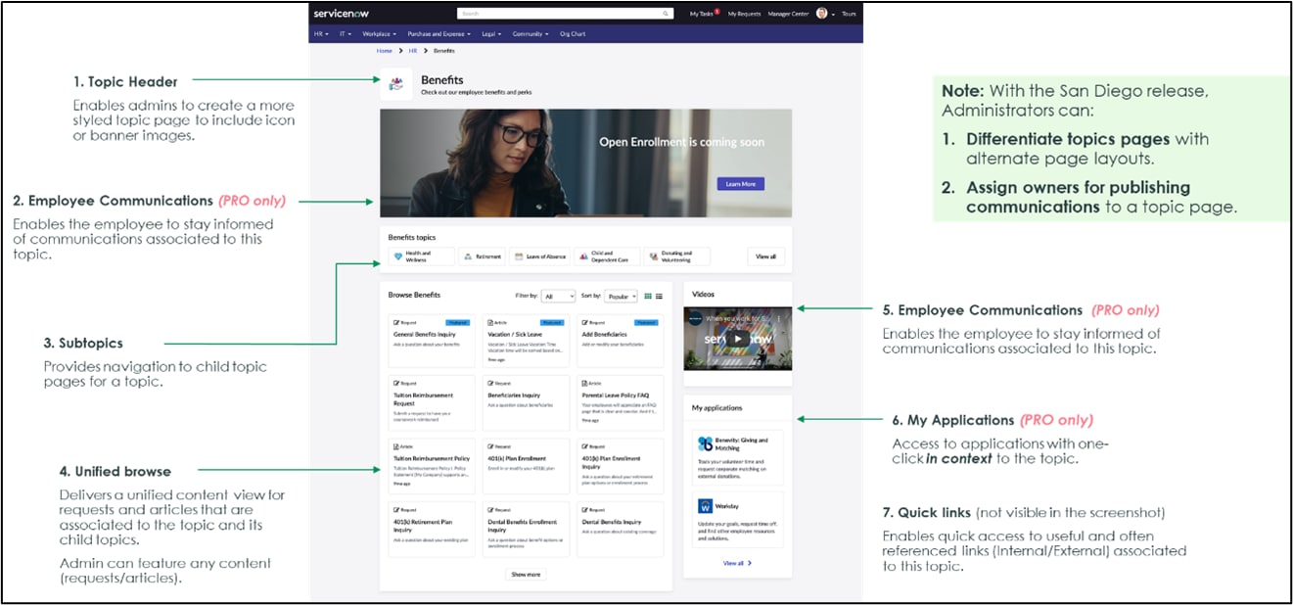The image size is (1293, 605).
Task: Switch Browse Benefits to grid view
Action: point(647,296)
